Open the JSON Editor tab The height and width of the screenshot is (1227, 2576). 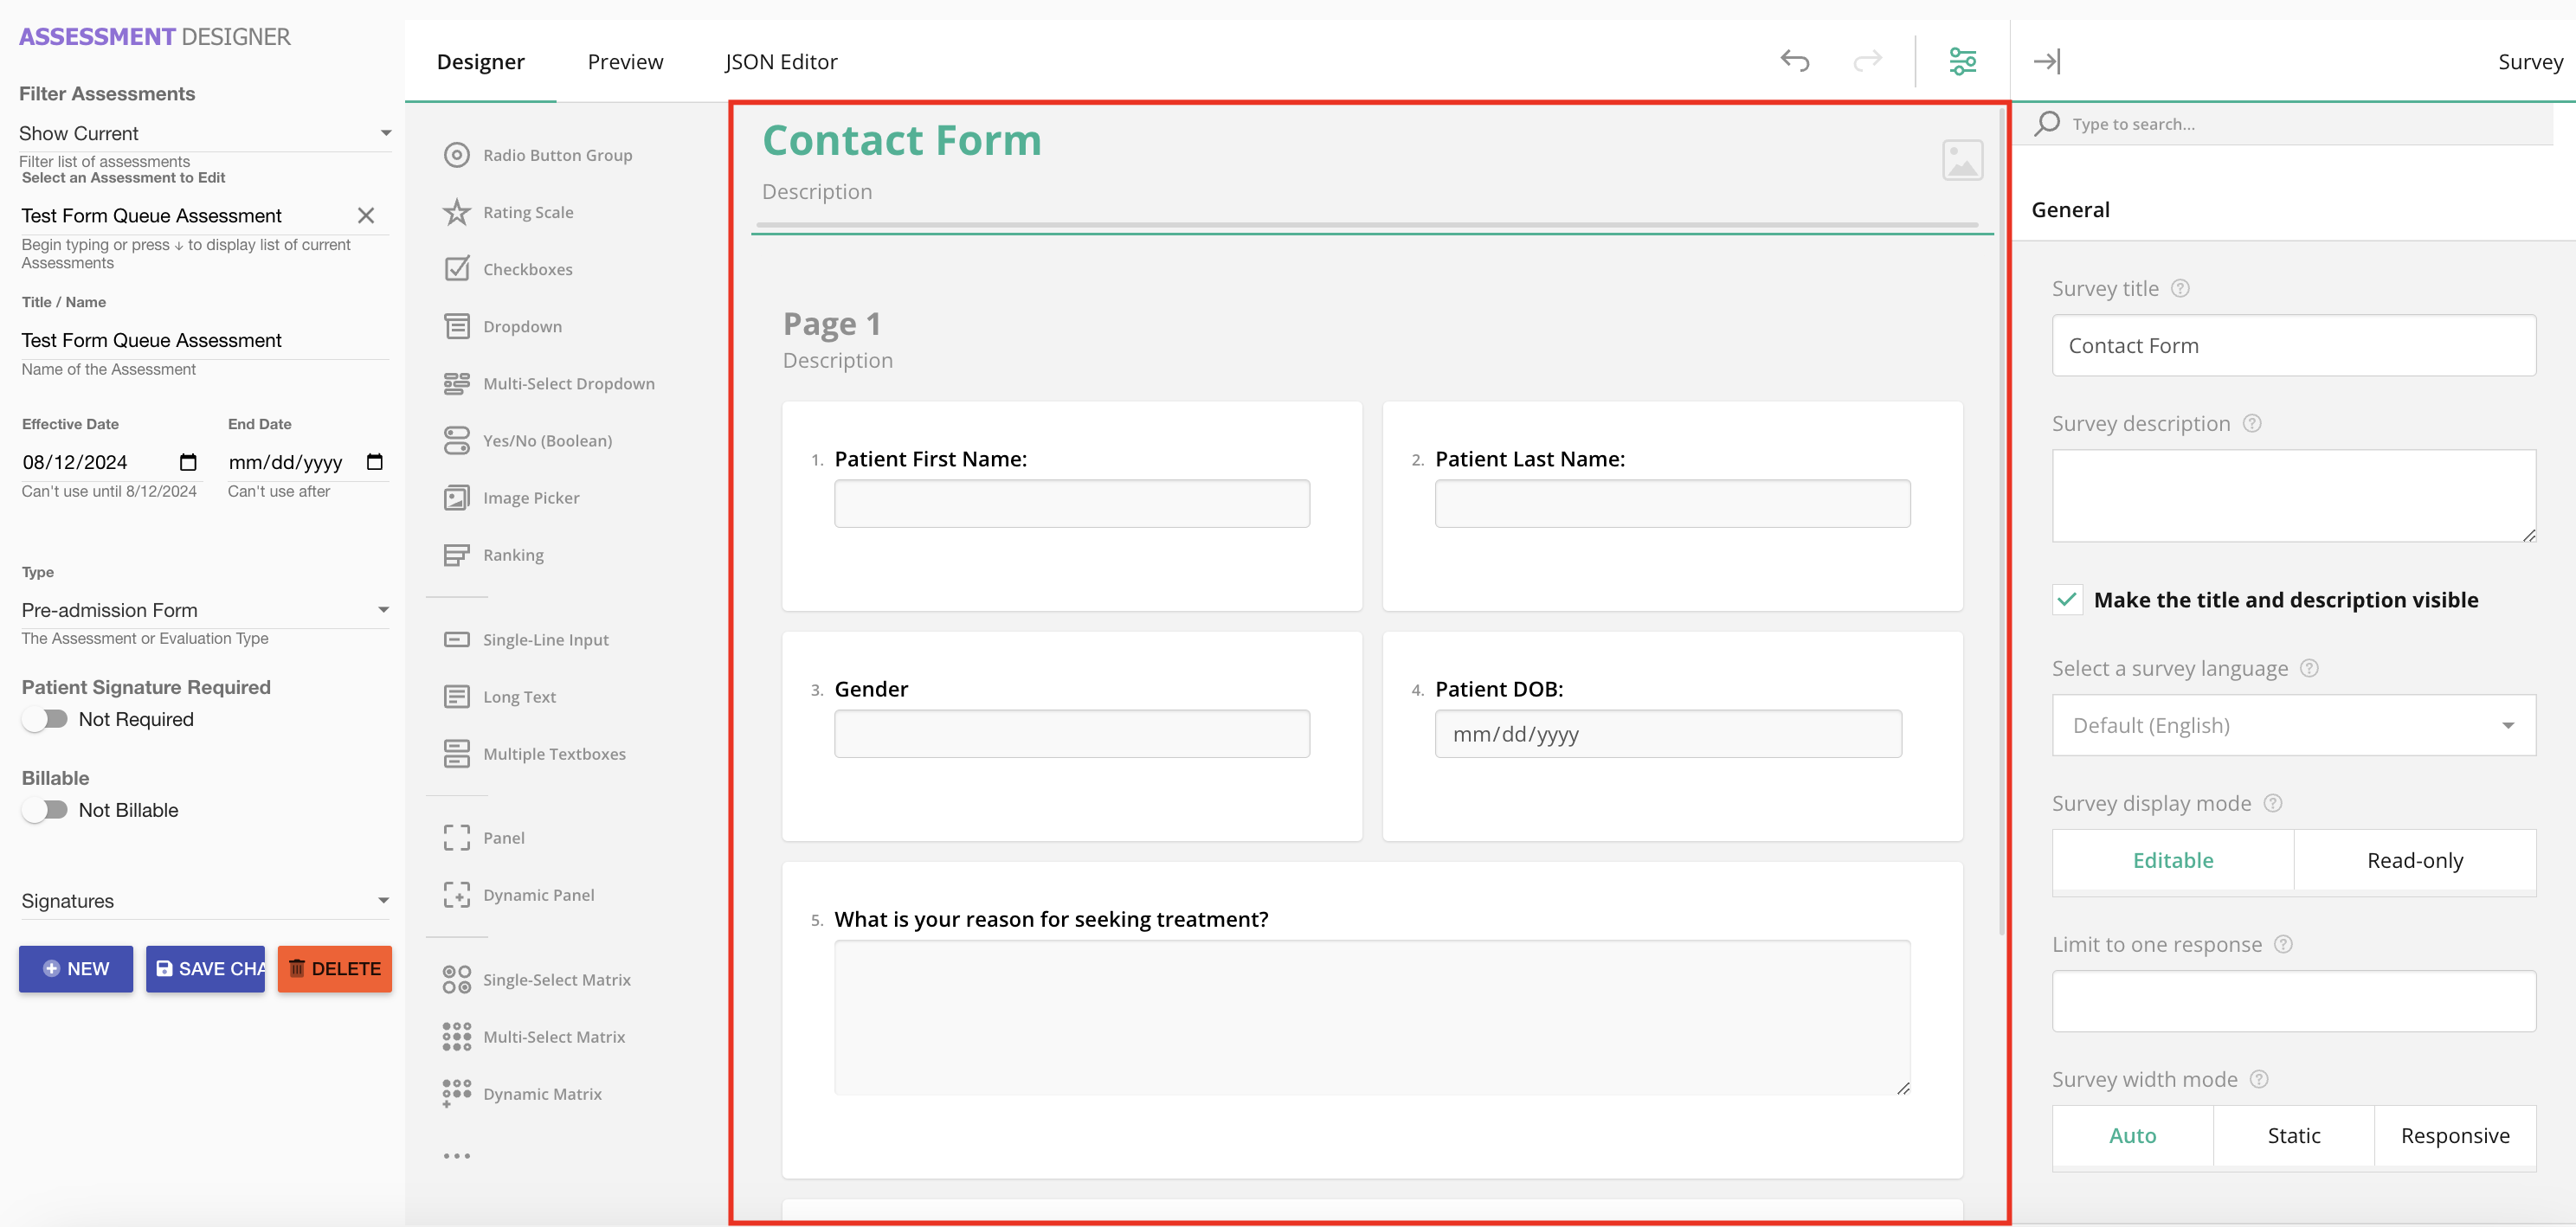781,62
